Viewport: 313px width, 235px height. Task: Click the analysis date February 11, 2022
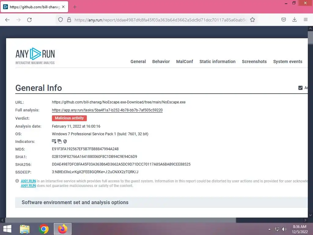click(76, 126)
